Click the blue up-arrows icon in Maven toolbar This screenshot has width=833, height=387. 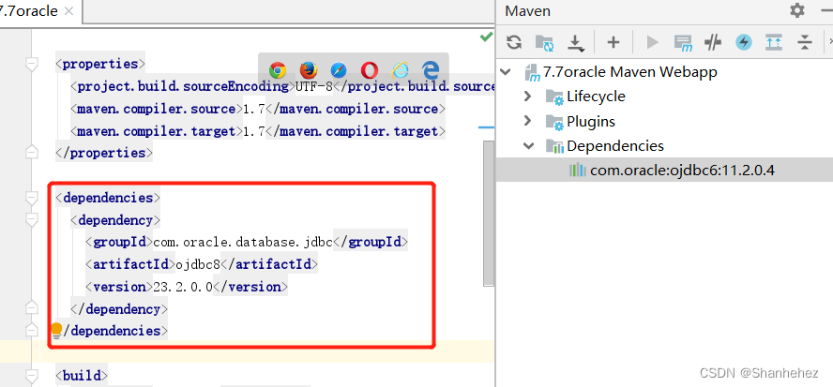(774, 42)
